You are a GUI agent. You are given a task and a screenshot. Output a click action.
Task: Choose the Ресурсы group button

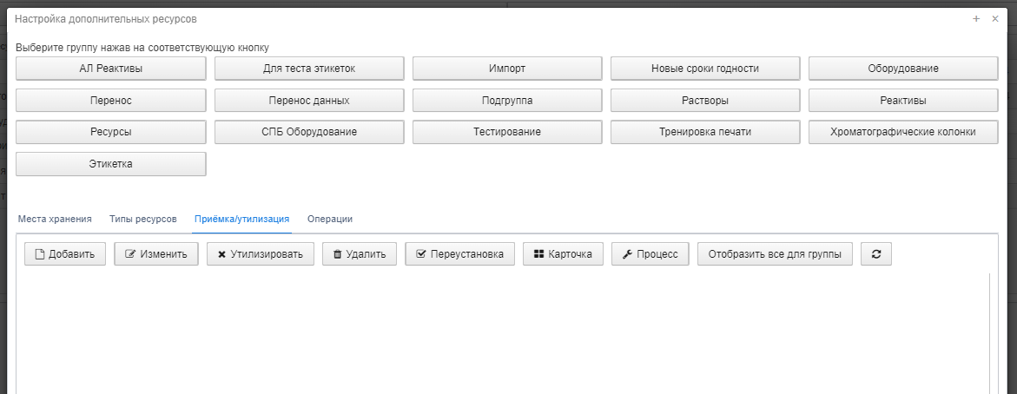[x=111, y=132]
